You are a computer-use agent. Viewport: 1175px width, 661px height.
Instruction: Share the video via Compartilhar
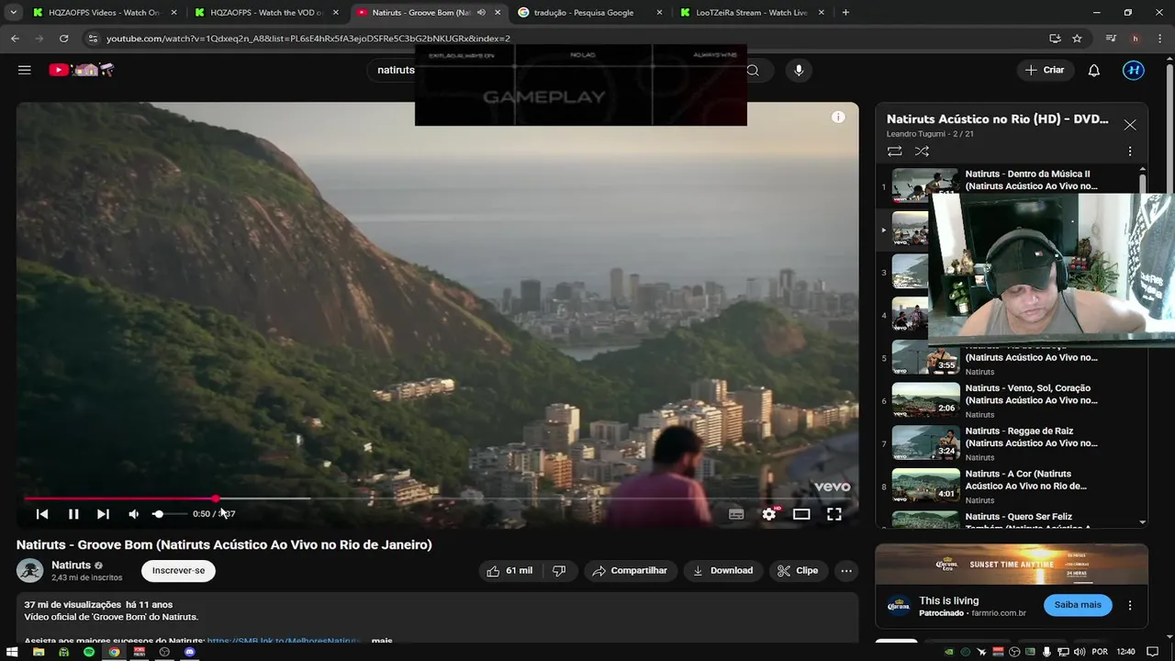coord(630,570)
